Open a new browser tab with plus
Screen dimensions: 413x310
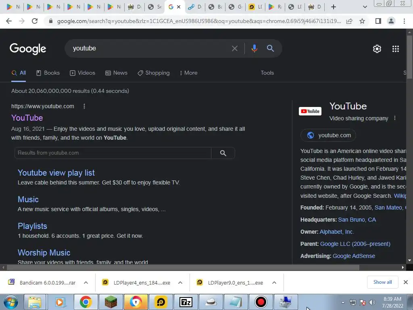click(334, 7)
